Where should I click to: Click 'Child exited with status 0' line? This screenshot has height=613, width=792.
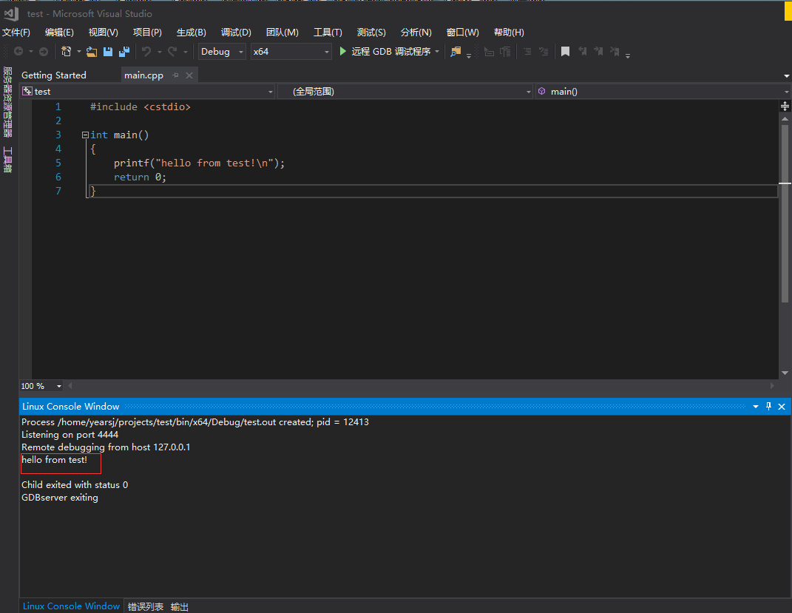point(75,485)
